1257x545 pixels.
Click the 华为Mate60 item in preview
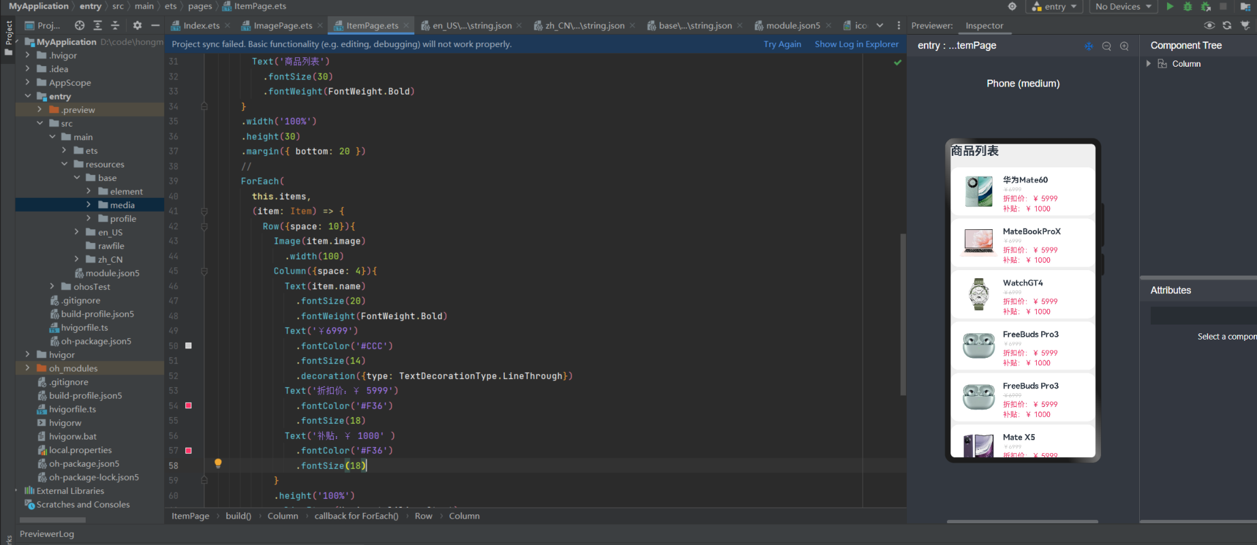tap(1023, 192)
